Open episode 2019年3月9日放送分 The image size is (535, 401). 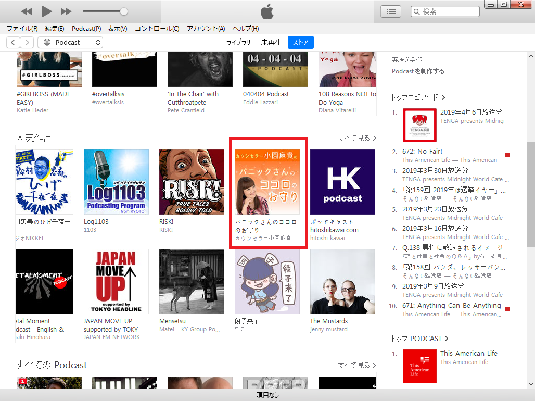click(x=434, y=286)
